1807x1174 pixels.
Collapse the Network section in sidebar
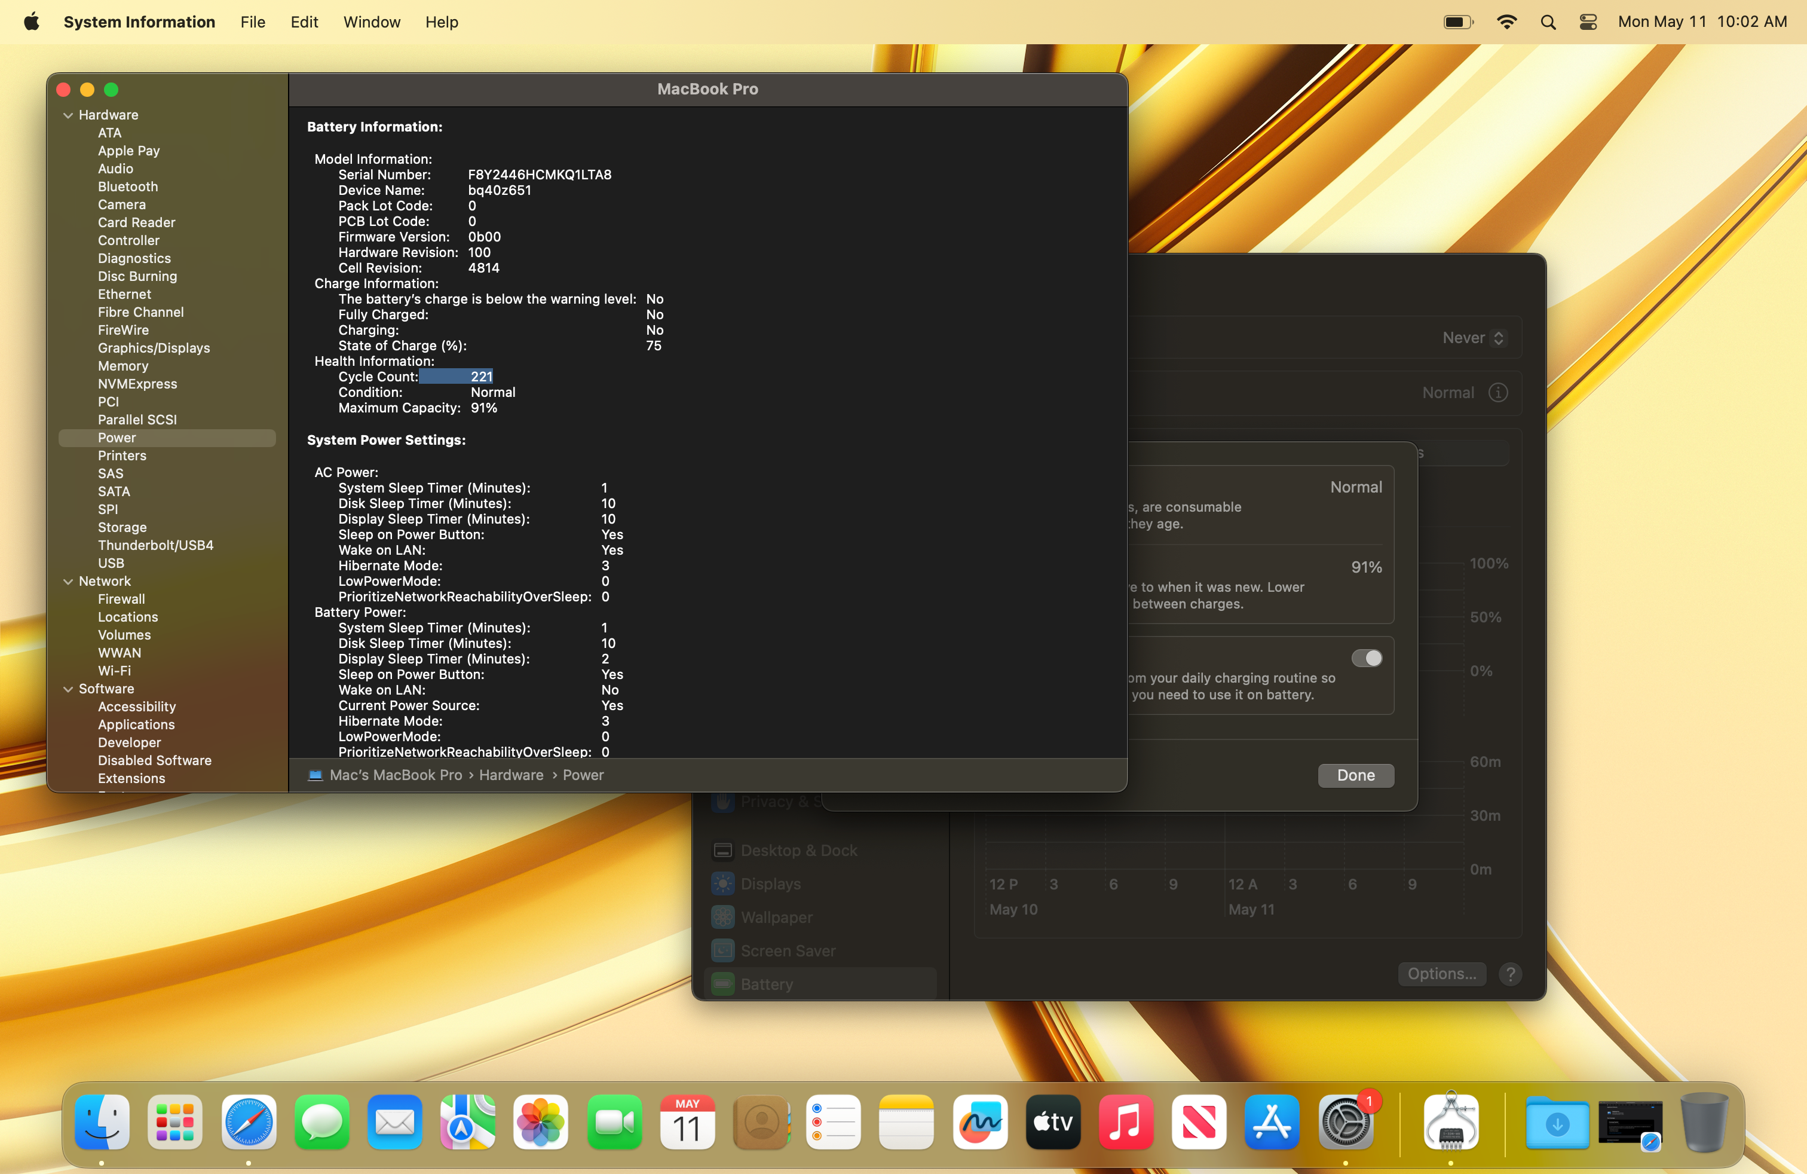(x=68, y=582)
